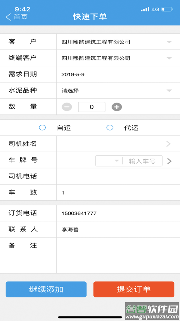The width and height of the screenshot is (180, 321).
Task: Select the 自运 radio option
Action: (x=42, y=128)
